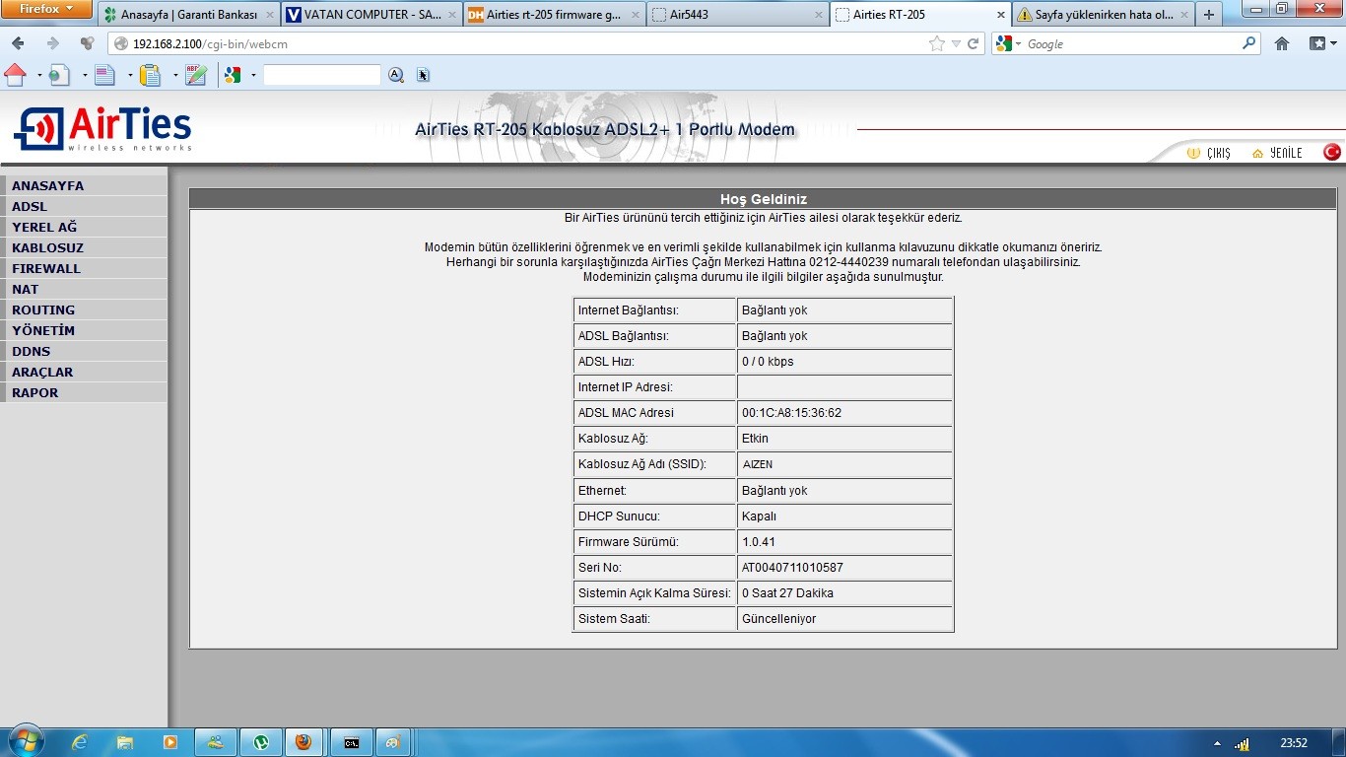This screenshot has height=757, width=1346.
Task: Open the Firefox home page icon
Action: point(1282,43)
